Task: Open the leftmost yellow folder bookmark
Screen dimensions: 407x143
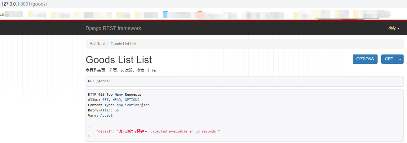Action: [x=30, y=14]
